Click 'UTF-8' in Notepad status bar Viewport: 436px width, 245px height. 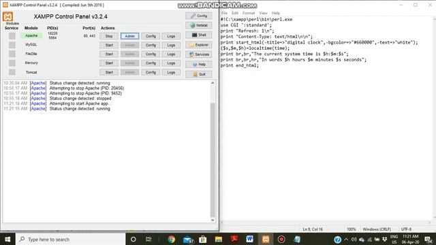coord(406,229)
